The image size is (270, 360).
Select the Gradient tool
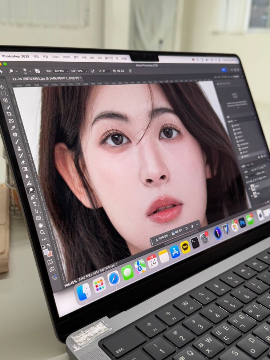[x=25, y=169]
